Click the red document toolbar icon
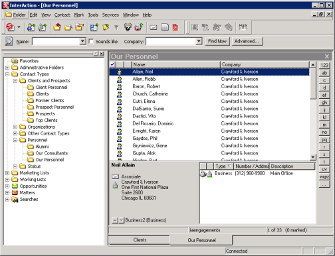Image resolution: width=335 pixels, height=256 pixels. tap(175, 27)
